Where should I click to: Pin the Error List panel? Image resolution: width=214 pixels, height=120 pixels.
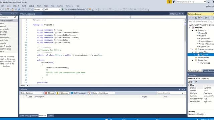point(182,90)
